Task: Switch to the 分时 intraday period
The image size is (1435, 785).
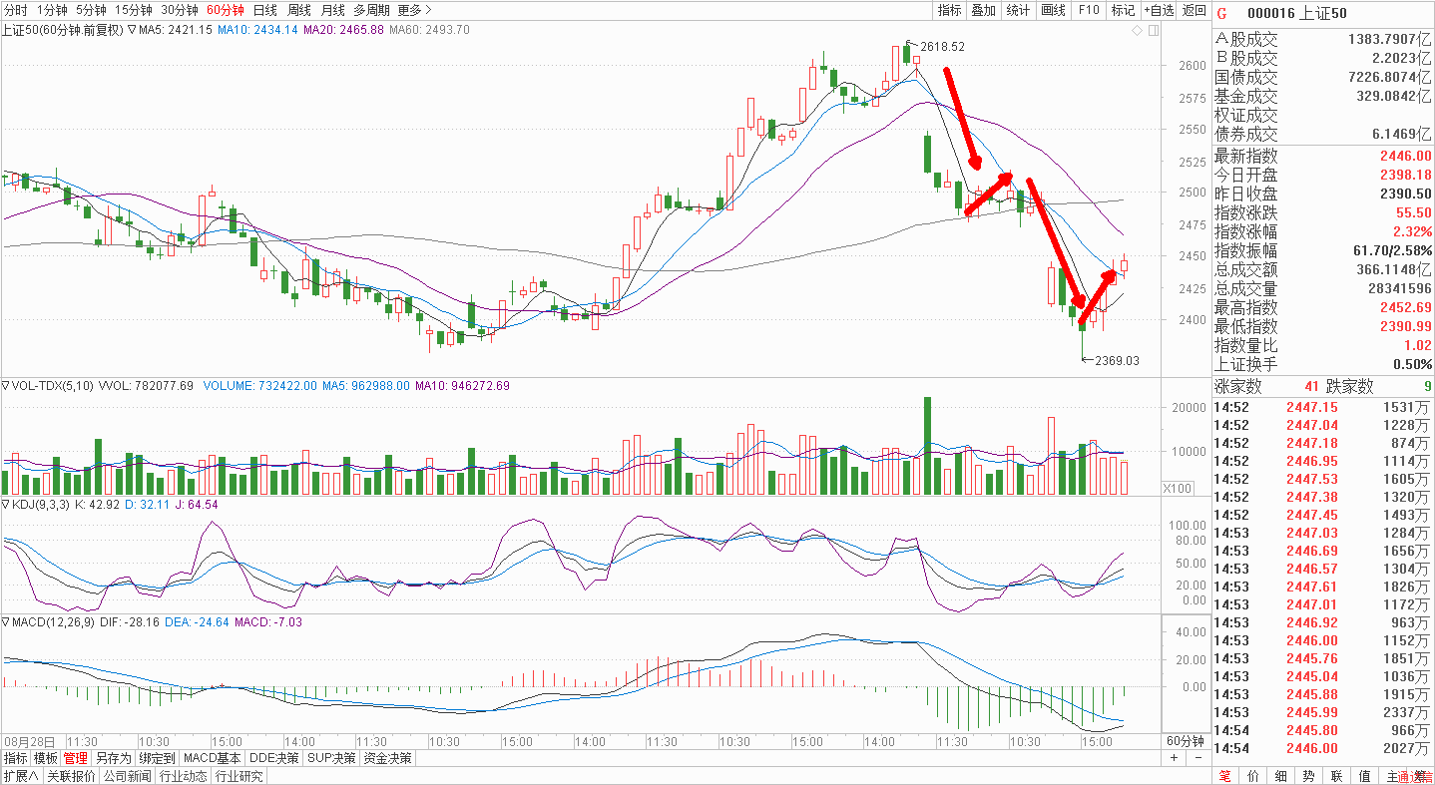Action: [x=16, y=10]
